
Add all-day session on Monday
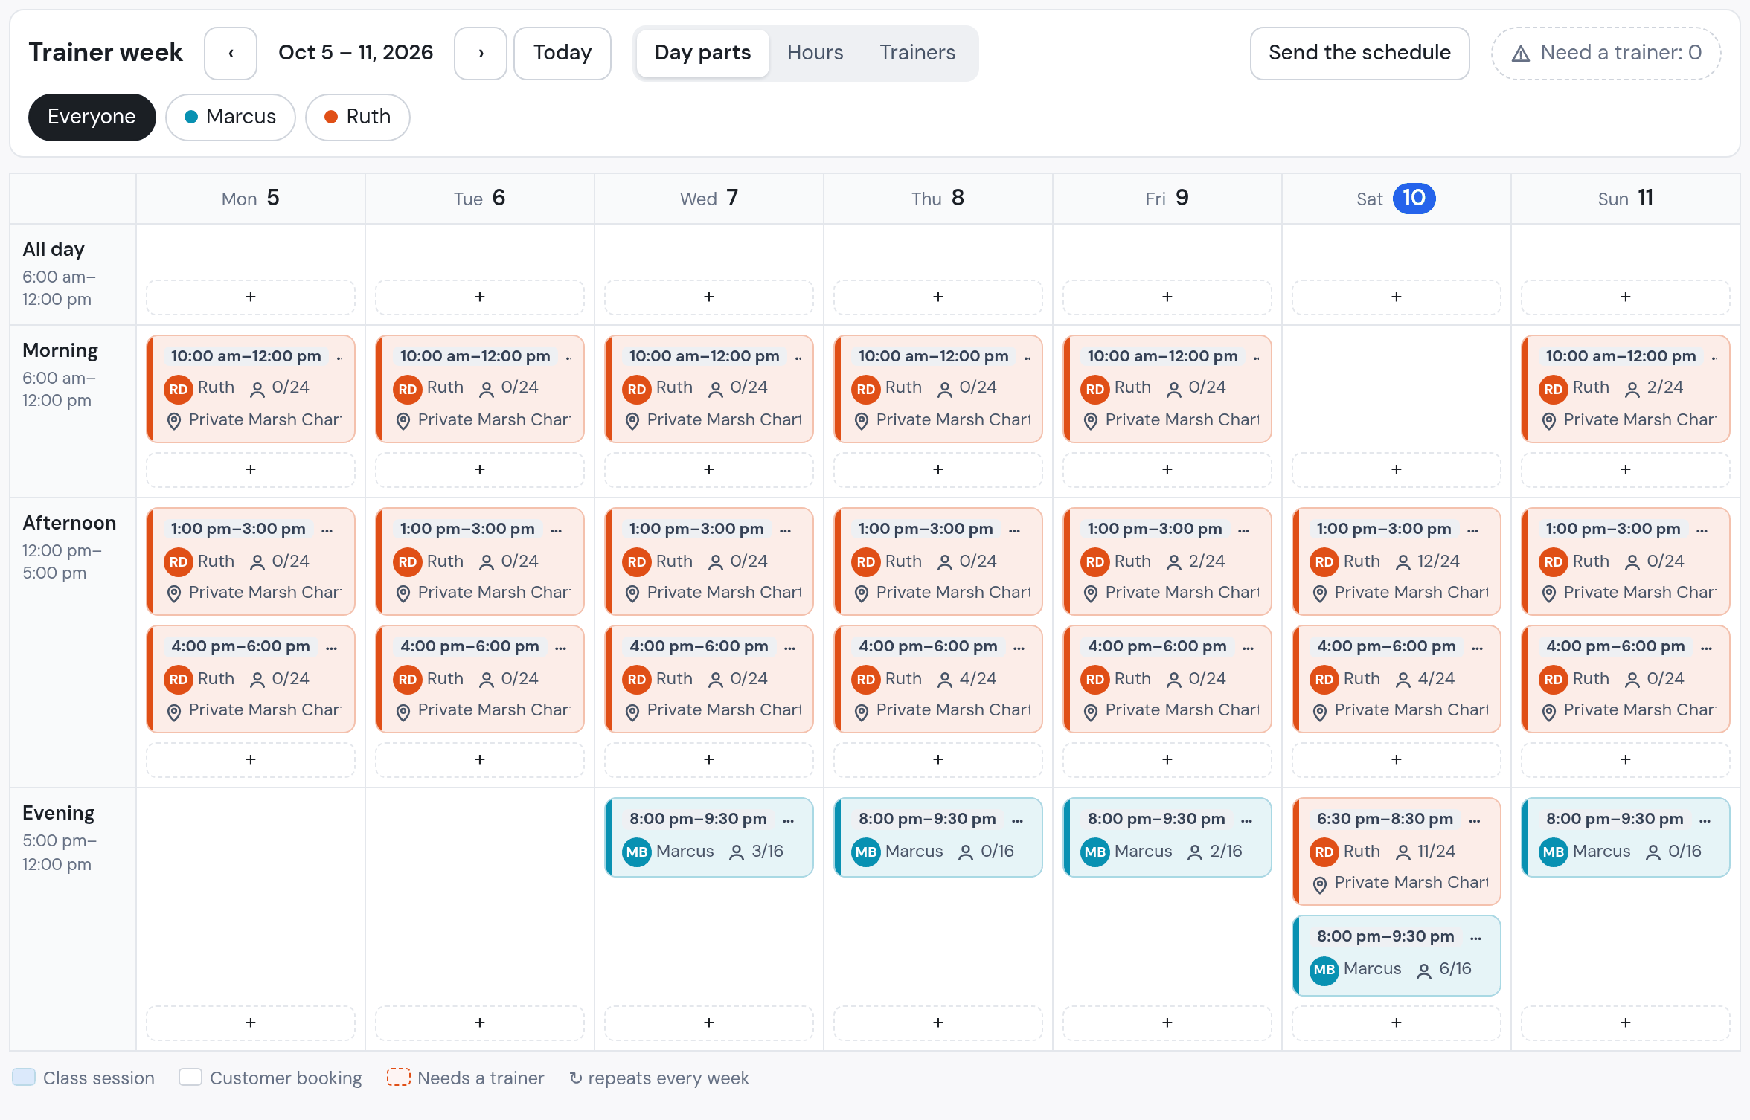(251, 297)
